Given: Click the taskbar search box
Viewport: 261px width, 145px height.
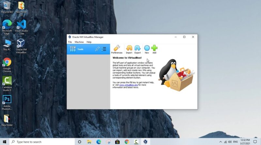Looking at the screenshot, I should [42, 142].
